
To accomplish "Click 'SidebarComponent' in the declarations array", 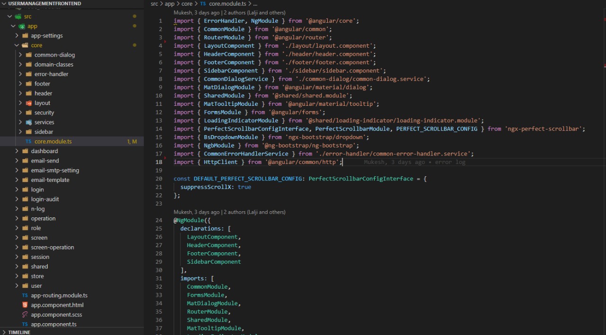I will pos(214,262).
